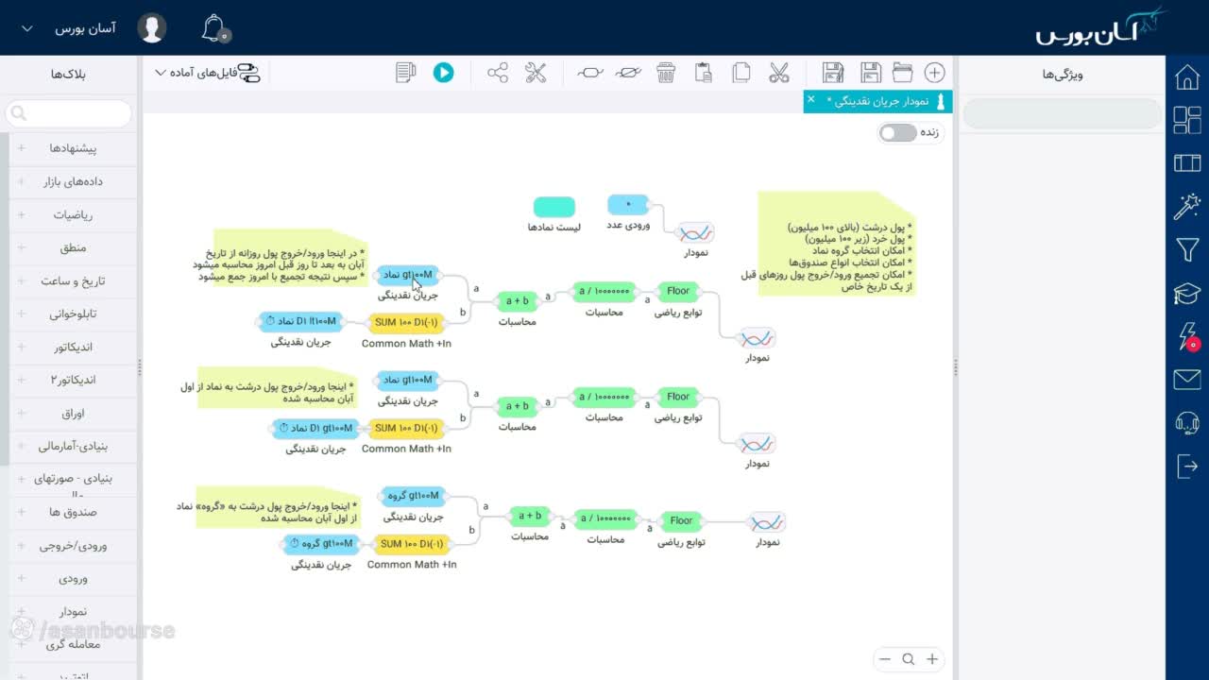Log out using the exit sidebar icon

click(1187, 467)
